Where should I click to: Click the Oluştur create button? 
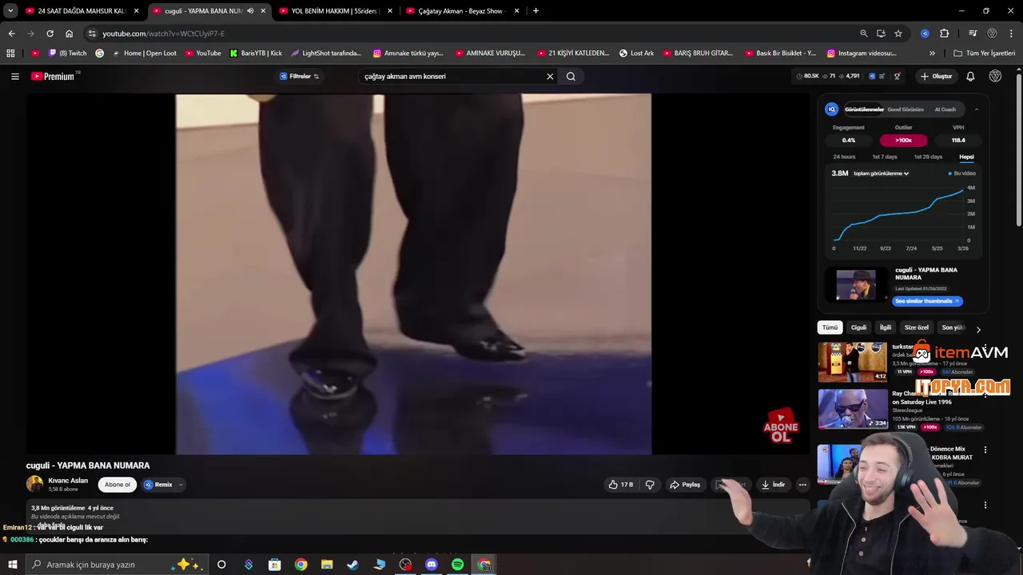point(936,77)
